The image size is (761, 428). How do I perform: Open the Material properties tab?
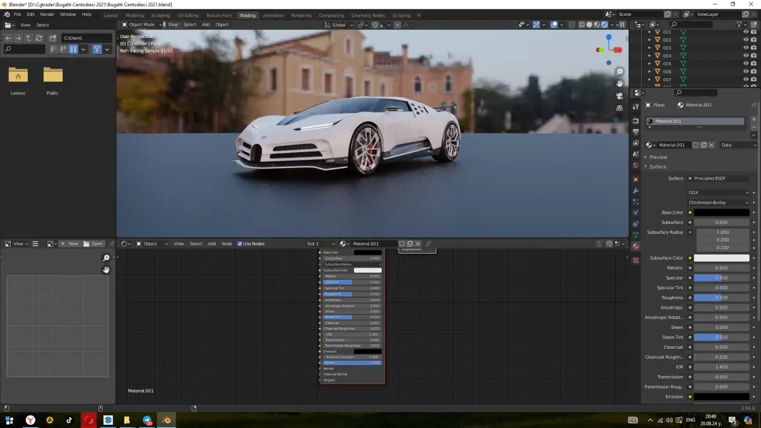tap(635, 246)
